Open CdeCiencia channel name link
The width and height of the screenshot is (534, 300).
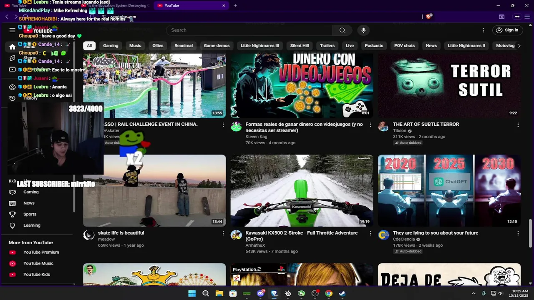pyautogui.click(x=404, y=239)
